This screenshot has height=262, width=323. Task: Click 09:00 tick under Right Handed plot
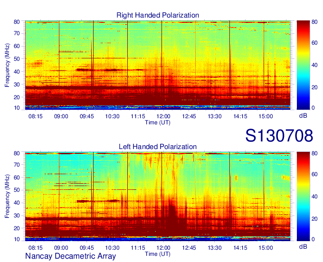coord(61,116)
